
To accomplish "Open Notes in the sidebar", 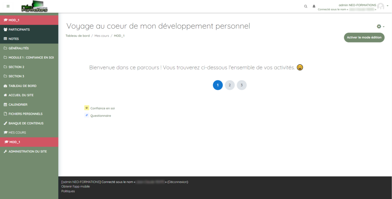I will coord(29,39).
